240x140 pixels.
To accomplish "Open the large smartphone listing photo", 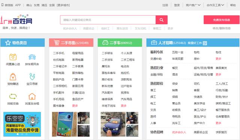I will pos(64,124).
